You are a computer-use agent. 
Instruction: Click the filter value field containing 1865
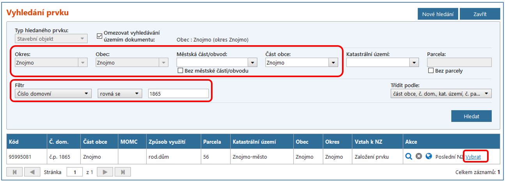pyautogui.click(x=178, y=94)
